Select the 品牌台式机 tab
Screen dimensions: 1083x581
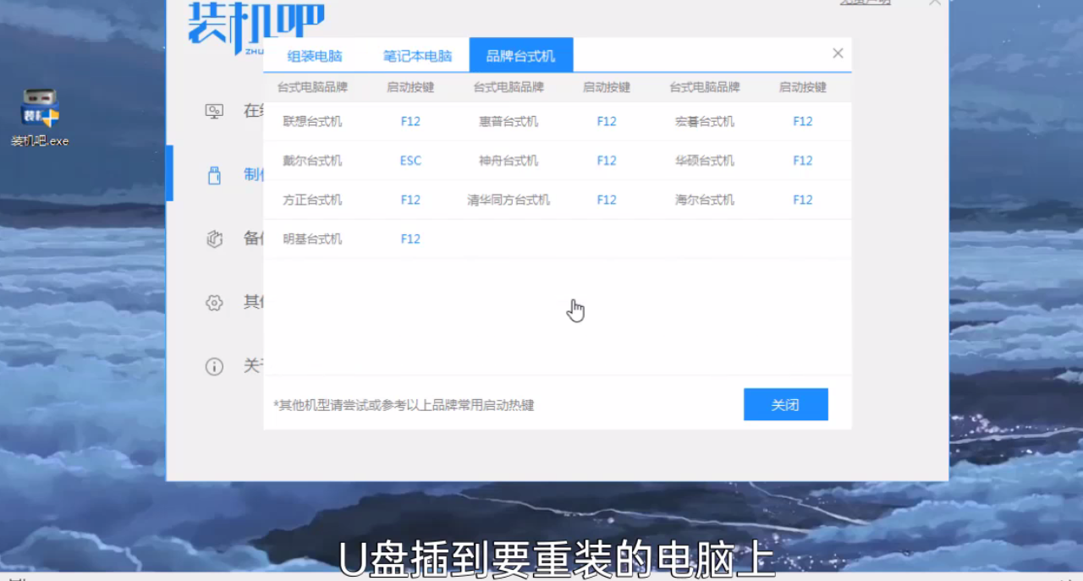point(520,56)
